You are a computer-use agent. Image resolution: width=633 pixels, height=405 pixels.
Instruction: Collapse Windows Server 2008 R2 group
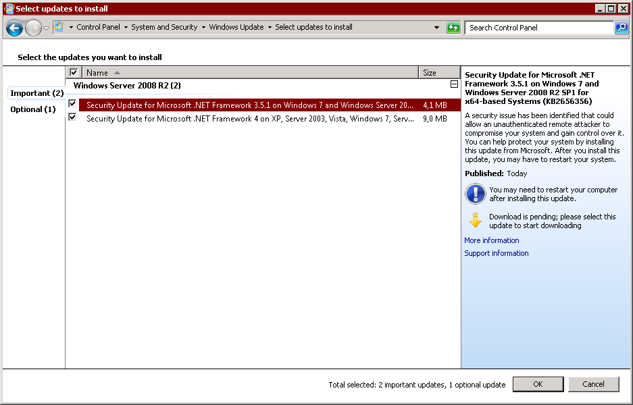pyautogui.click(x=454, y=84)
